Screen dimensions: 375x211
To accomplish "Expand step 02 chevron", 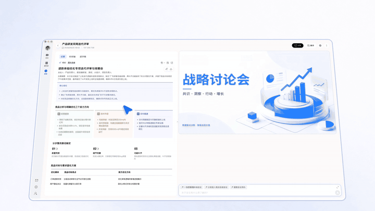I will point(98,149).
